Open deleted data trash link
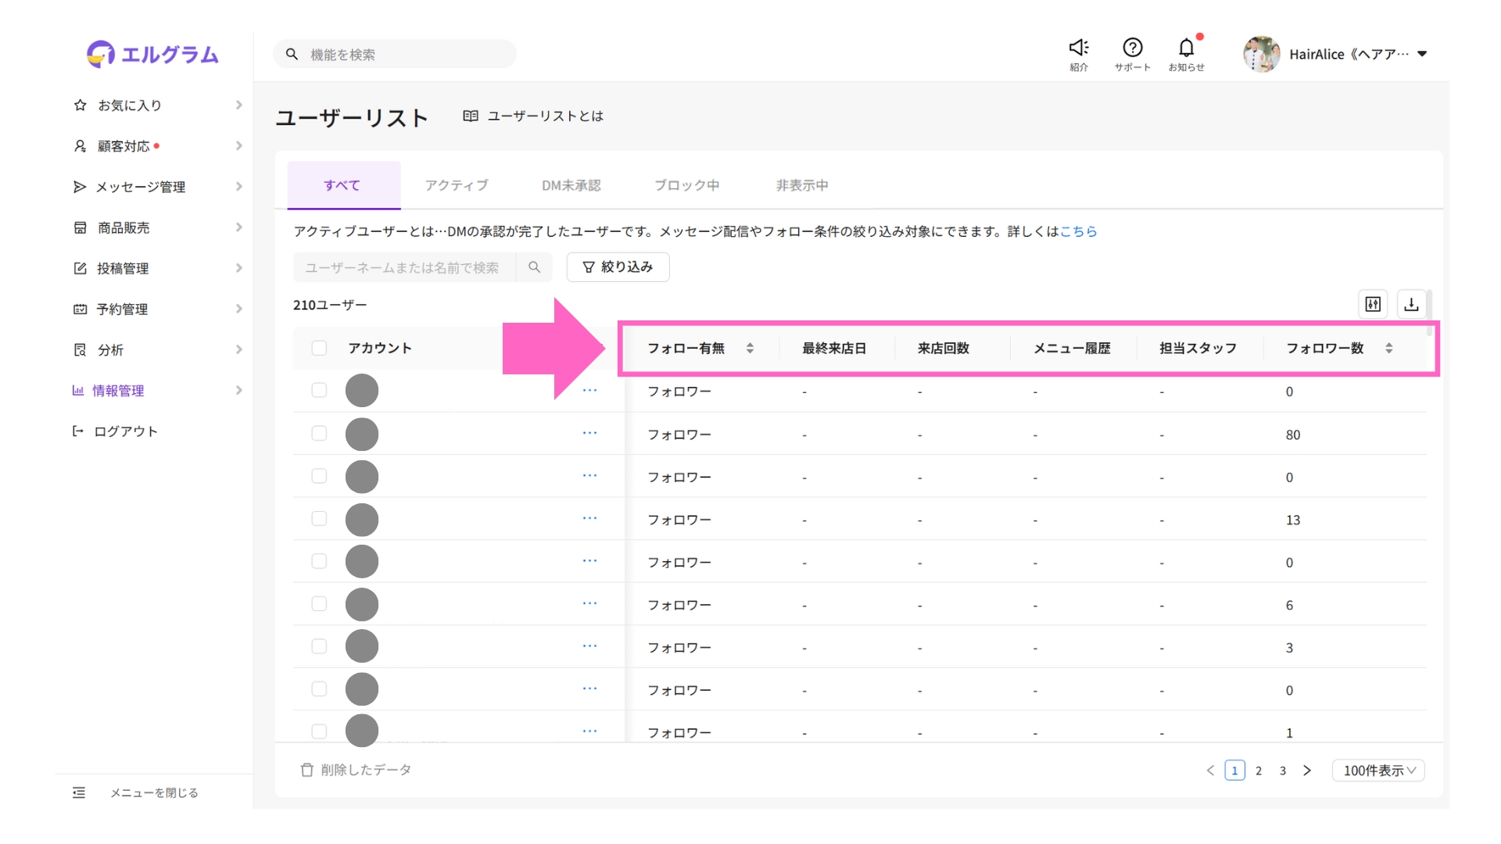This screenshot has height=844, width=1501. 356,770
